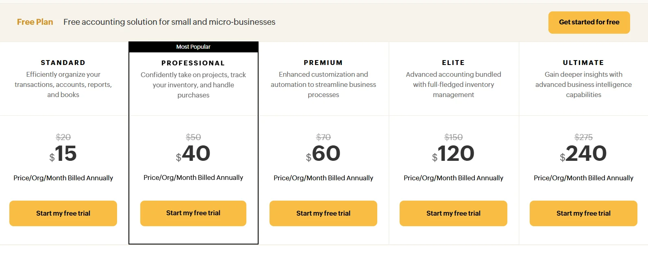
Task: Start free trial for Premium plan
Action: tap(323, 213)
